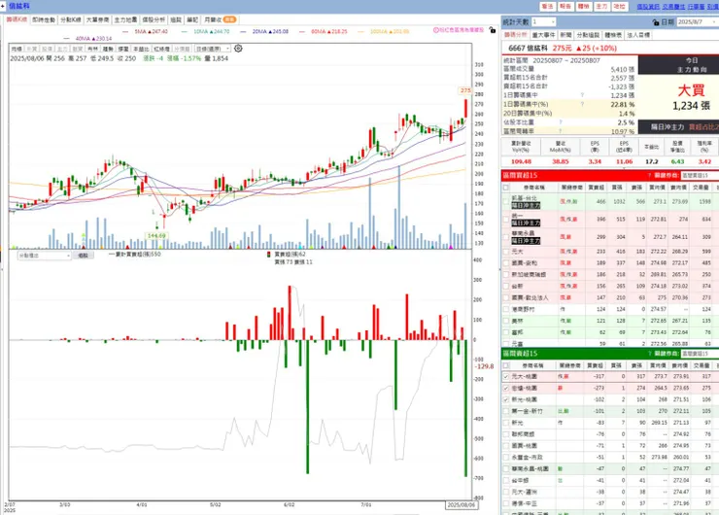Open the 統計天數 dropdown

(544, 22)
